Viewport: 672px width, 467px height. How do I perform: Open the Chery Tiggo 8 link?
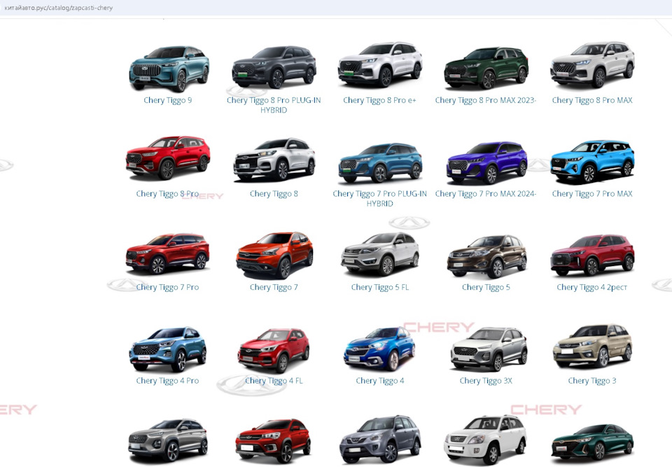tap(274, 194)
